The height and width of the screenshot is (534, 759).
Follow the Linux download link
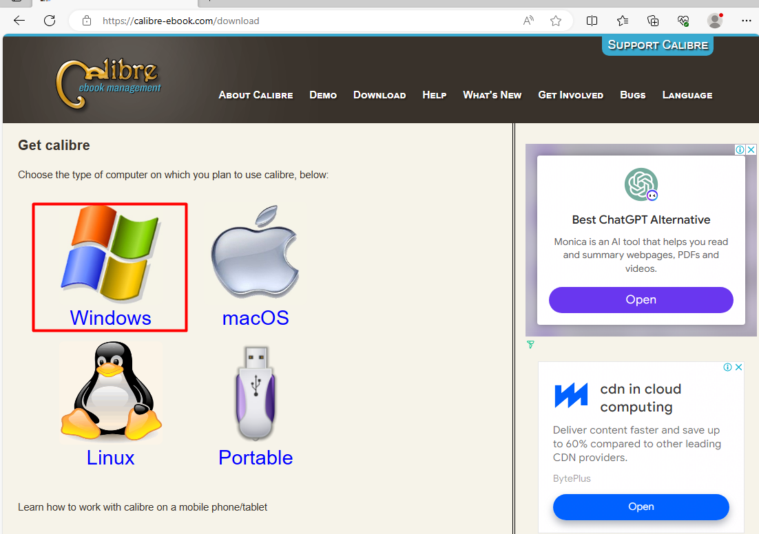tap(110, 458)
